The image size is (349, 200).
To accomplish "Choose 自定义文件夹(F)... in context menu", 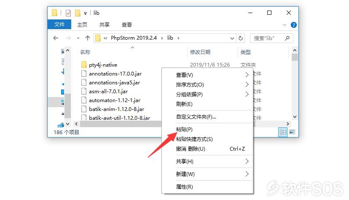I will [207, 117].
